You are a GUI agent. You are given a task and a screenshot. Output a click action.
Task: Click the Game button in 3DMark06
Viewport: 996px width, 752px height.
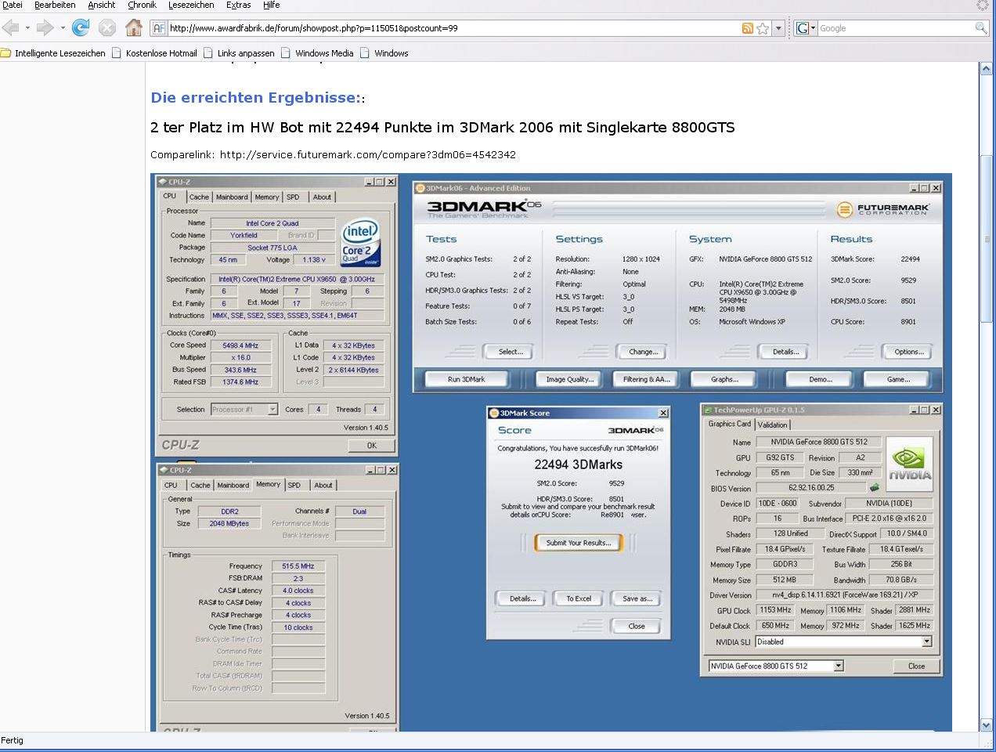[898, 379]
